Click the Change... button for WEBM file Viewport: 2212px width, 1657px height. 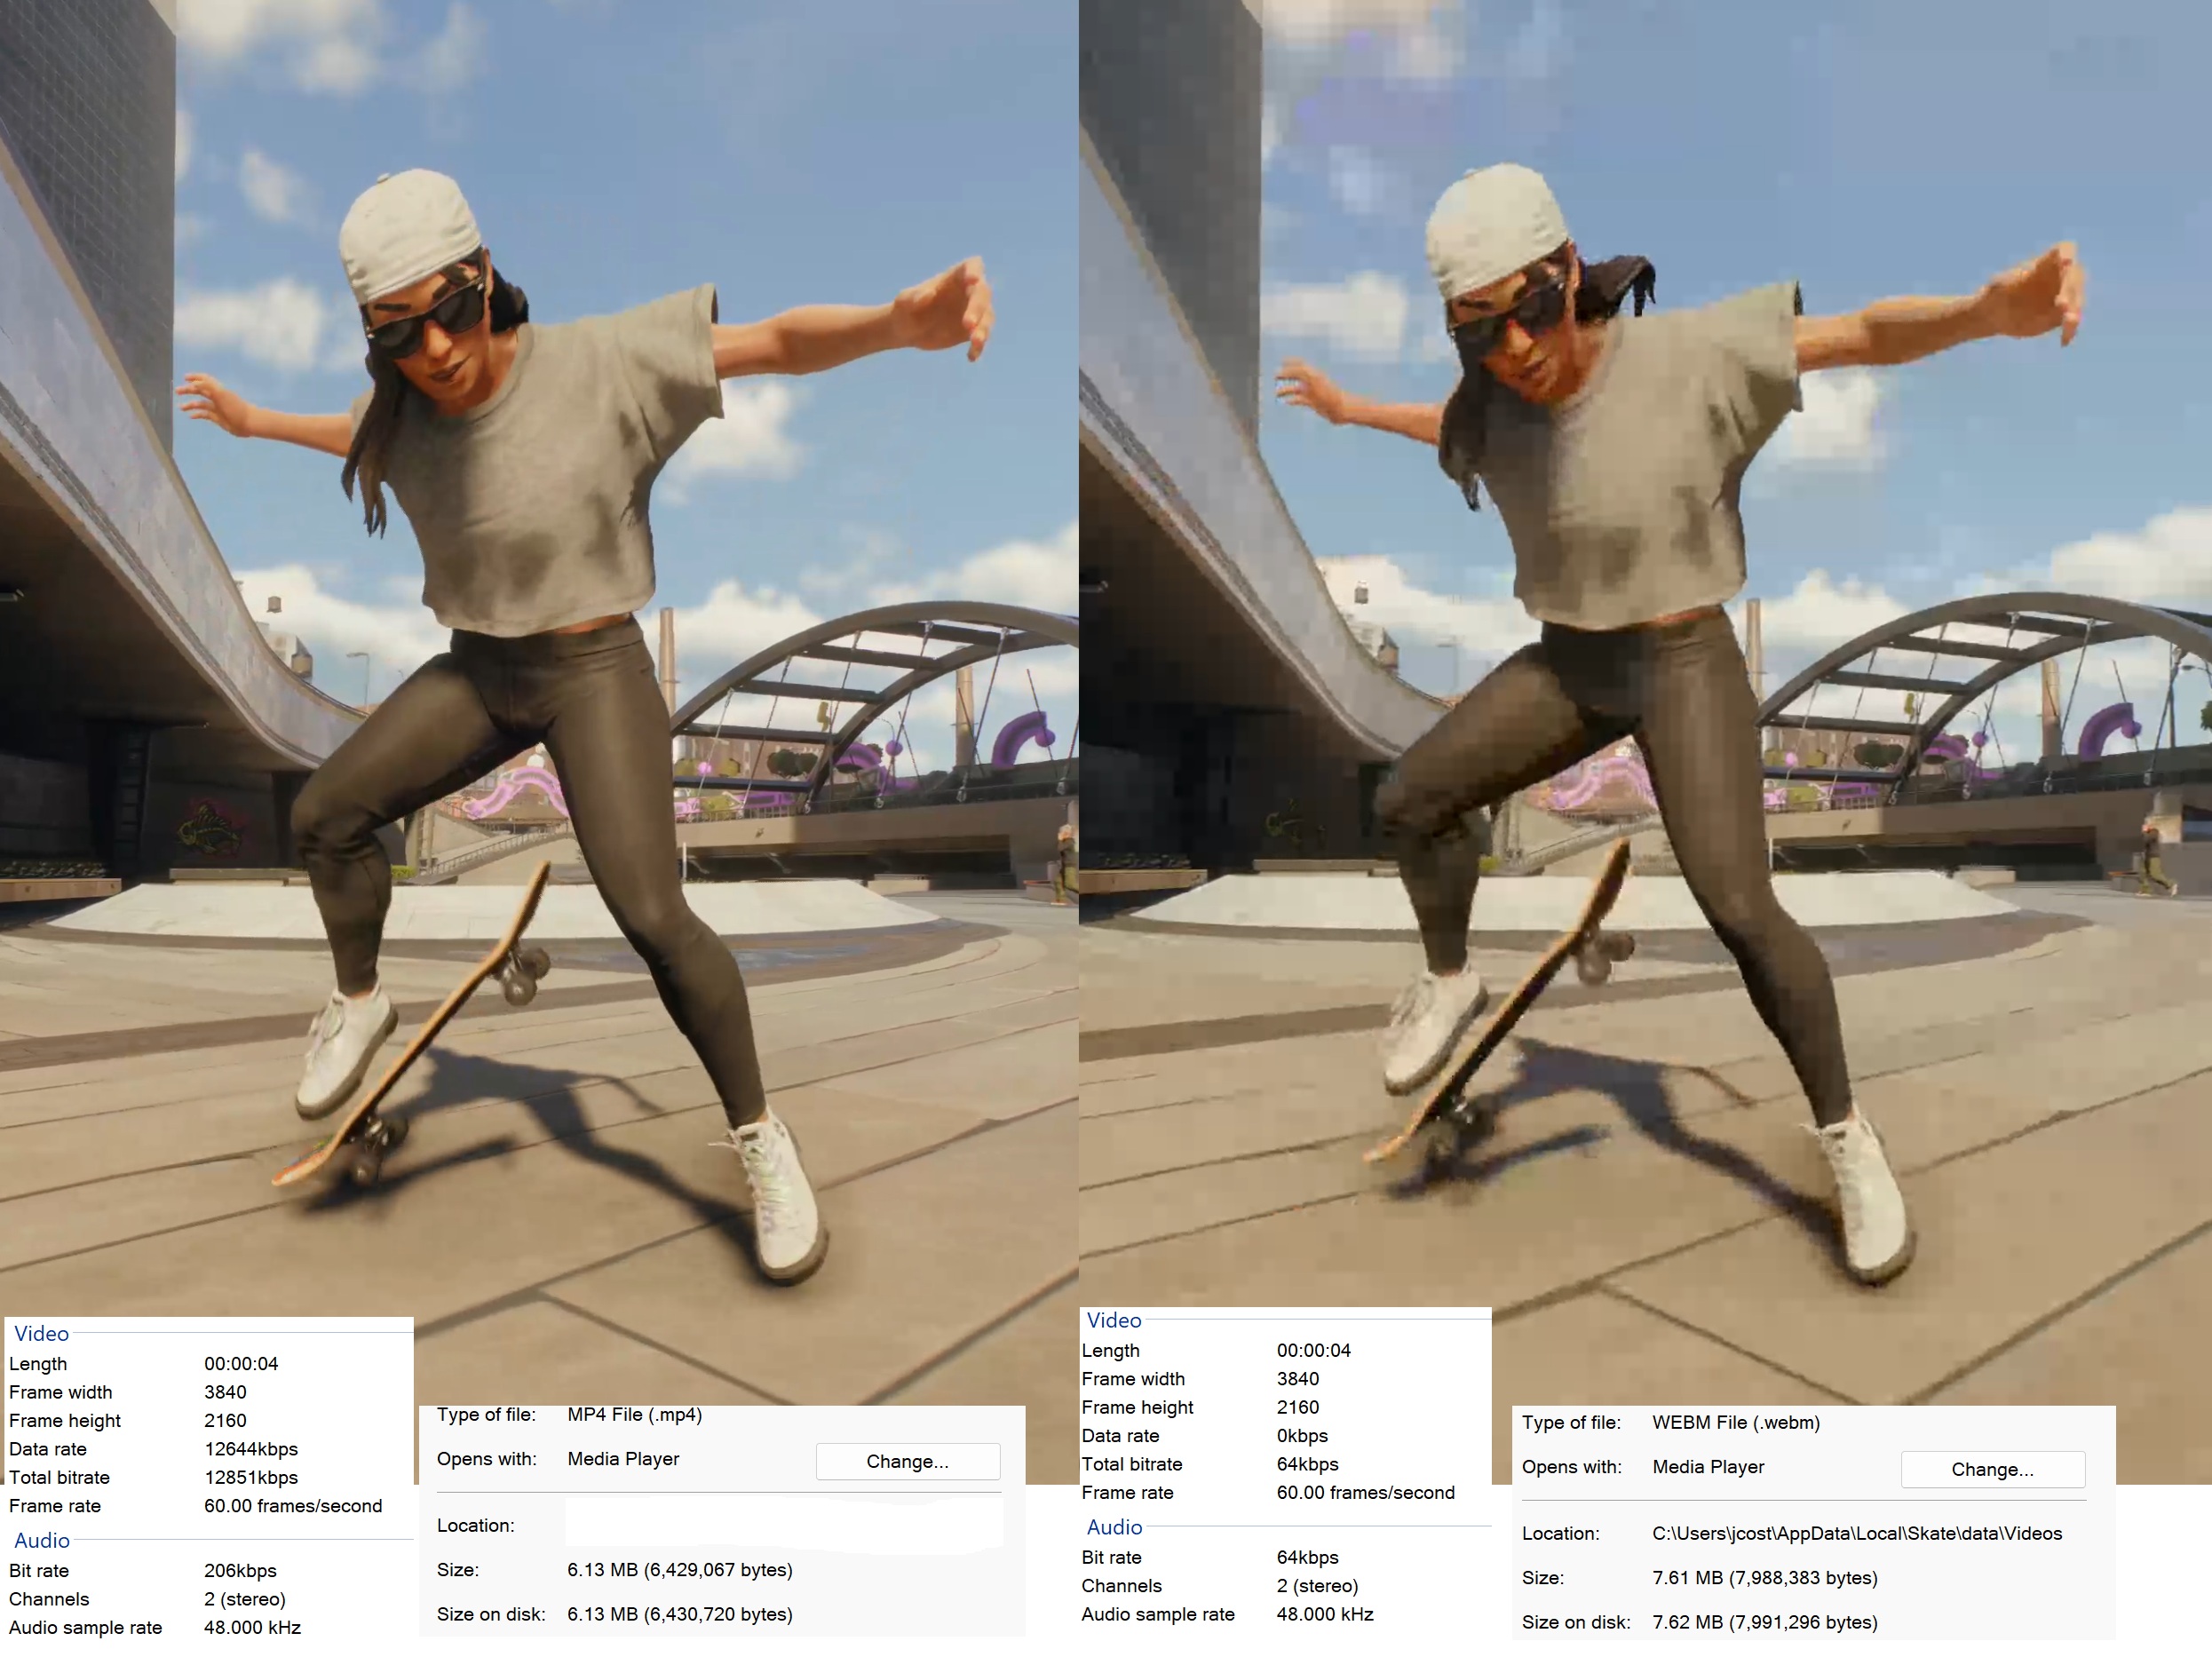(x=1992, y=1469)
